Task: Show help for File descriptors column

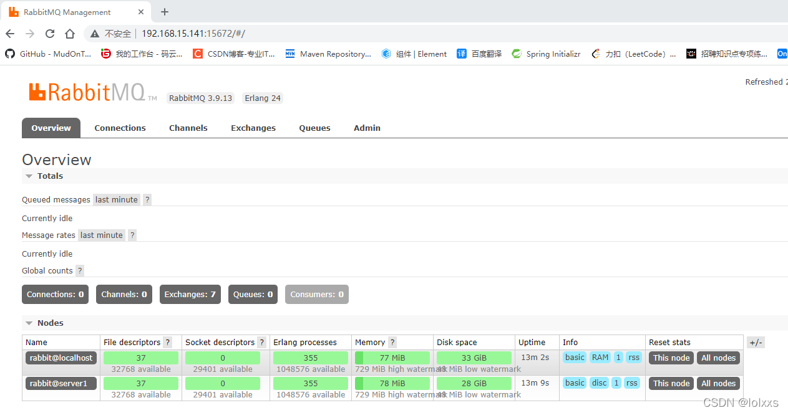Action: pyautogui.click(x=167, y=343)
